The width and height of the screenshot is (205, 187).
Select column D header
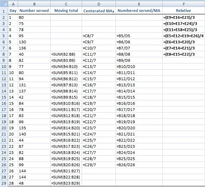pyautogui.click(x=99, y=4)
